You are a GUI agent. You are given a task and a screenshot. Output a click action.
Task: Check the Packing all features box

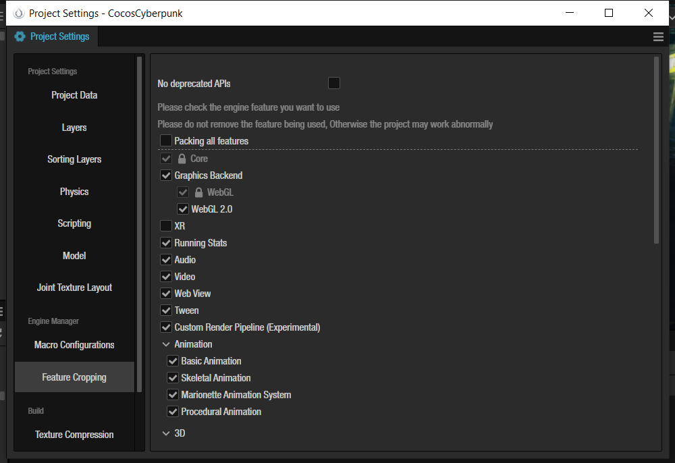(166, 141)
